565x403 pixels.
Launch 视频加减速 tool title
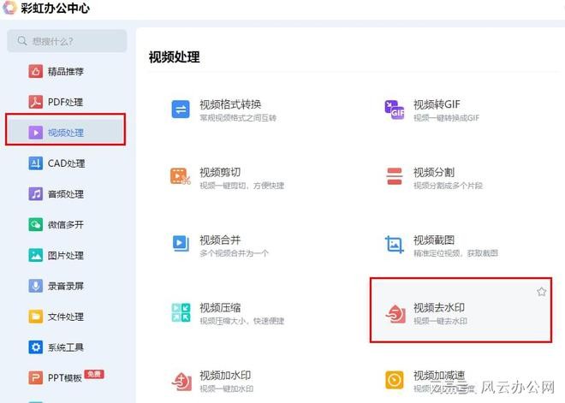(x=439, y=376)
